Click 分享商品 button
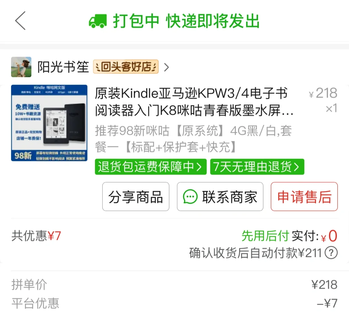This screenshot has height=316, width=349. coord(136,196)
